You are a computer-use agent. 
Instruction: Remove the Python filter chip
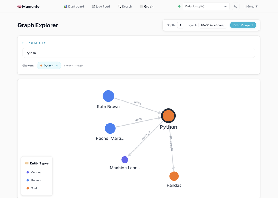(56, 66)
